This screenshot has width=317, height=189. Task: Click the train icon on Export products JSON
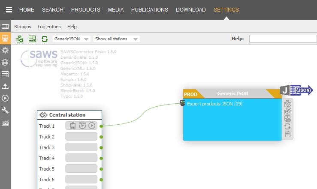click(183, 103)
